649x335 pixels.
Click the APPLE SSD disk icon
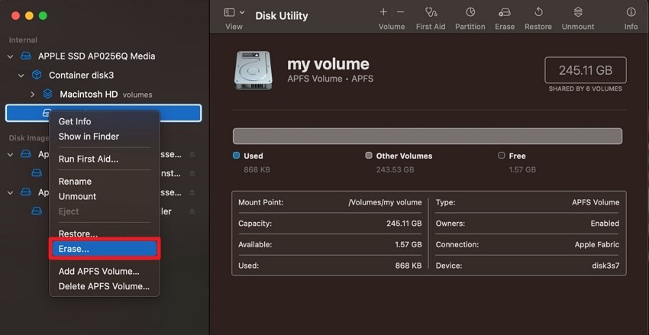pos(26,56)
